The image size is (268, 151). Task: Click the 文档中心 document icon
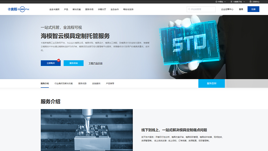[x=251, y=2]
